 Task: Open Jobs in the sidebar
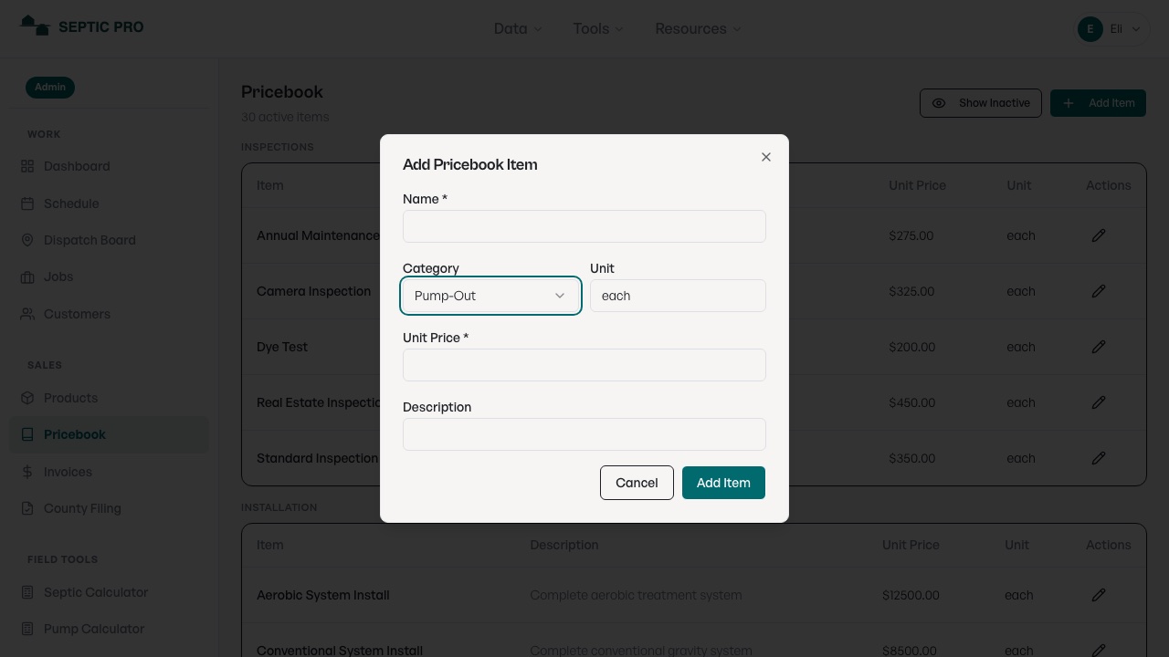click(x=109, y=276)
